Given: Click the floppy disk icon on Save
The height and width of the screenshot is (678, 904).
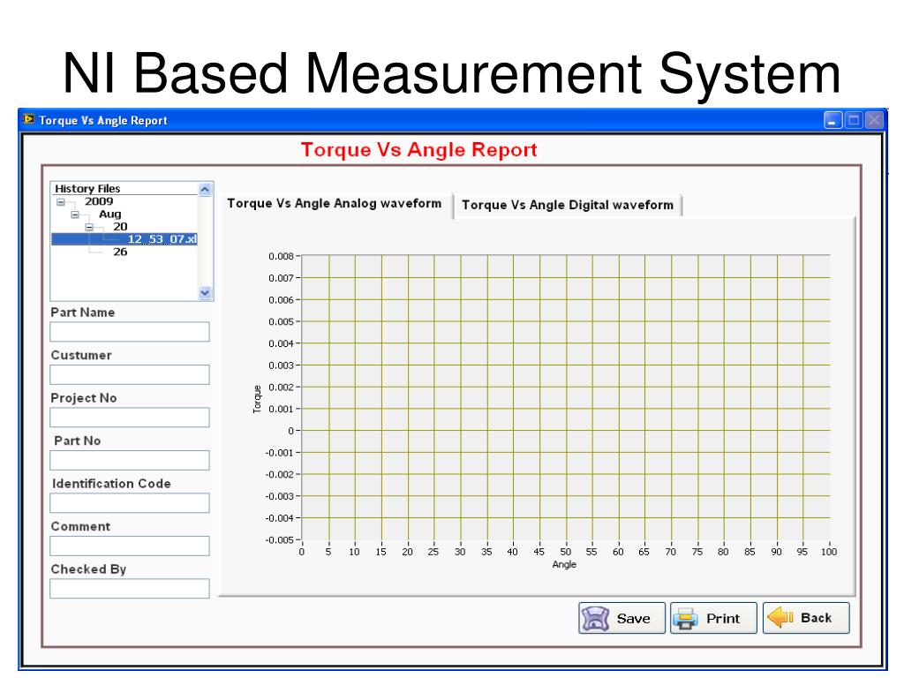Looking at the screenshot, I should pos(595,619).
